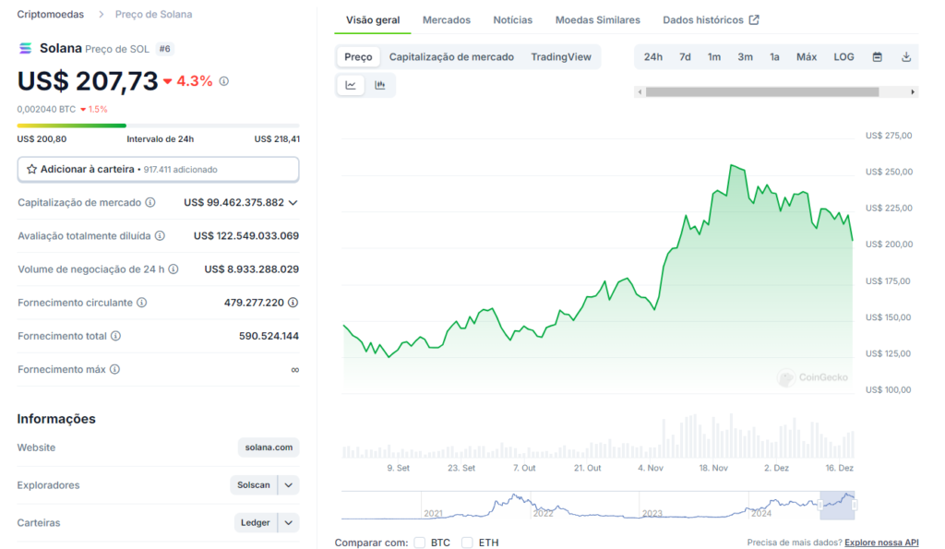Open the Ledger wallet link
945x549 pixels.
(256, 522)
